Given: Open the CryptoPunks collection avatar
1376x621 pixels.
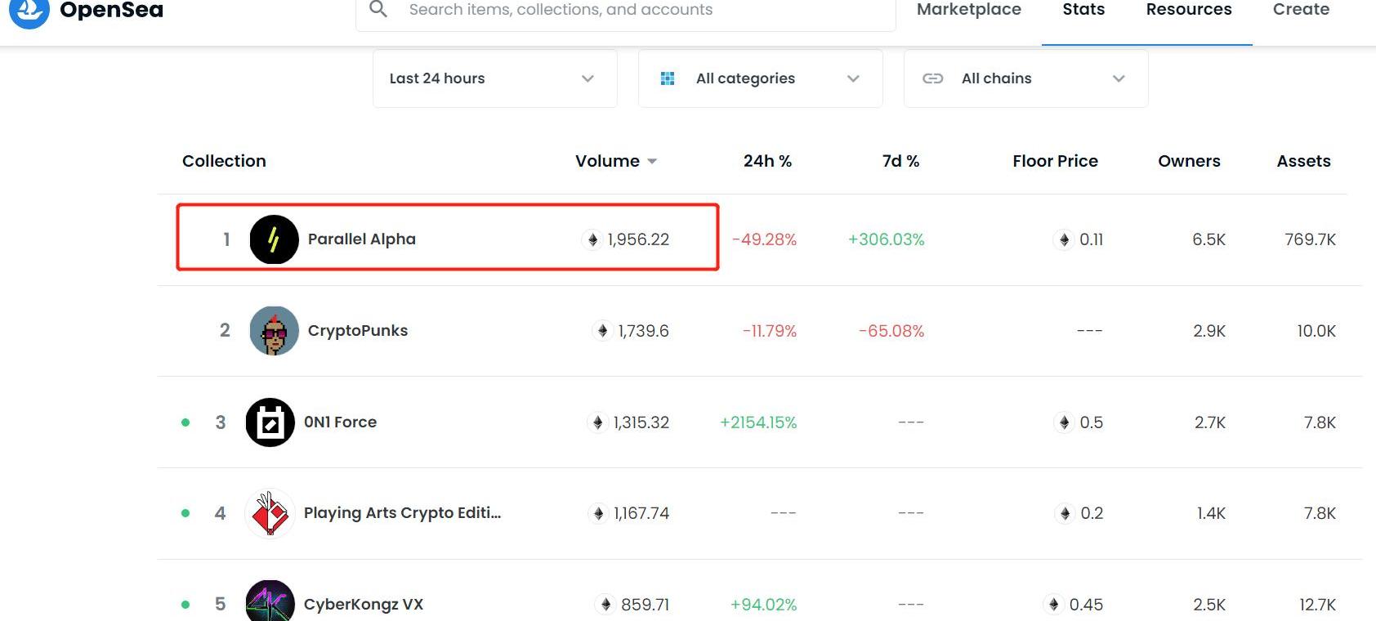Looking at the screenshot, I should click(x=274, y=331).
